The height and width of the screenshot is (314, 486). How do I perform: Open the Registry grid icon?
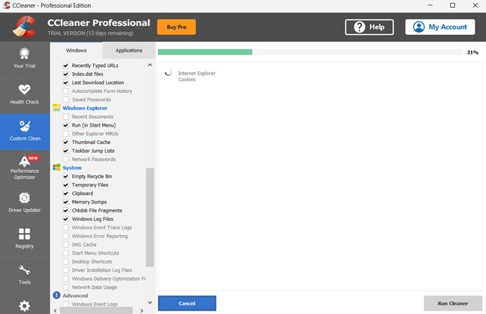24,234
